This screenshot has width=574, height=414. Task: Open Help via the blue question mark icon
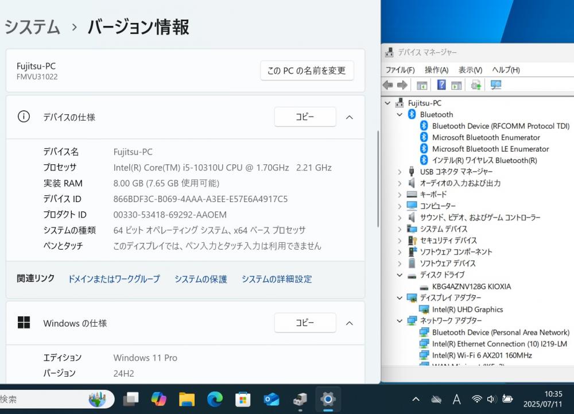[x=441, y=85]
